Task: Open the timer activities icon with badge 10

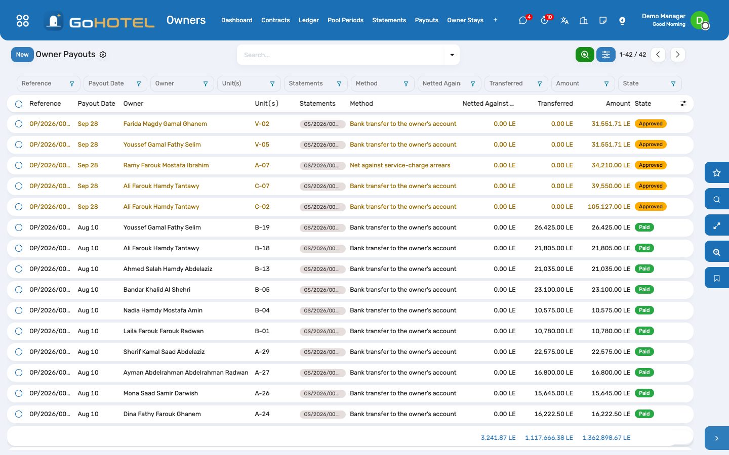Action: coord(545,20)
